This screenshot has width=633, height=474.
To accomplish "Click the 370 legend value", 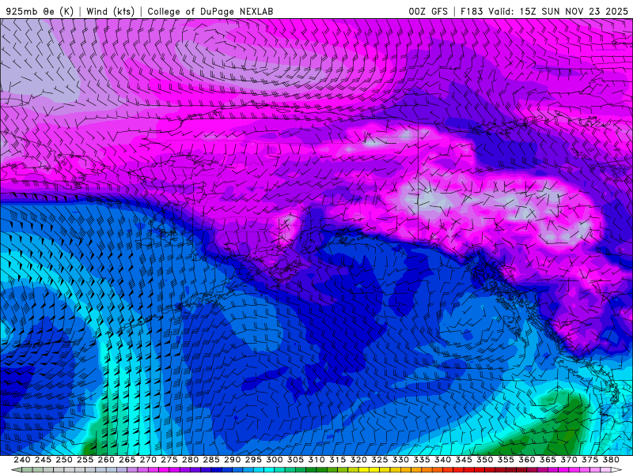I will pyautogui.click(x=569, y=460).
